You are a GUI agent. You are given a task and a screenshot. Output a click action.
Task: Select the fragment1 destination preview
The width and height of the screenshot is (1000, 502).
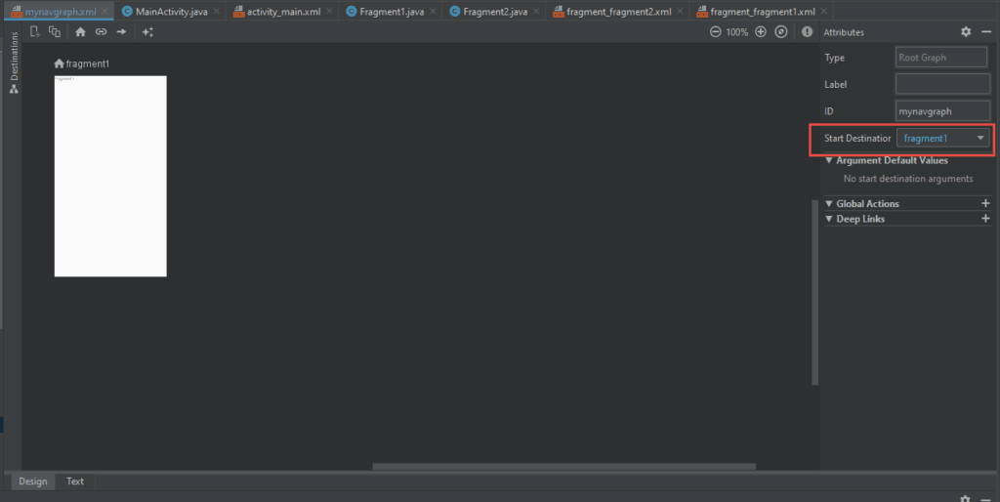point(110,176)
